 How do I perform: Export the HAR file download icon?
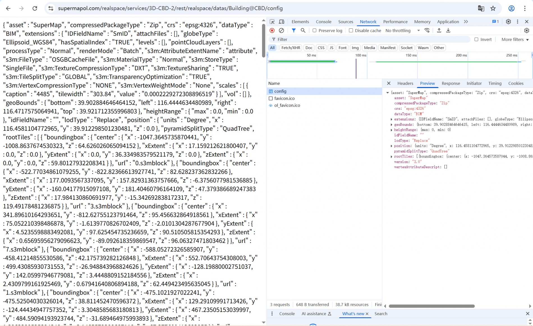(x=448, y=30)
